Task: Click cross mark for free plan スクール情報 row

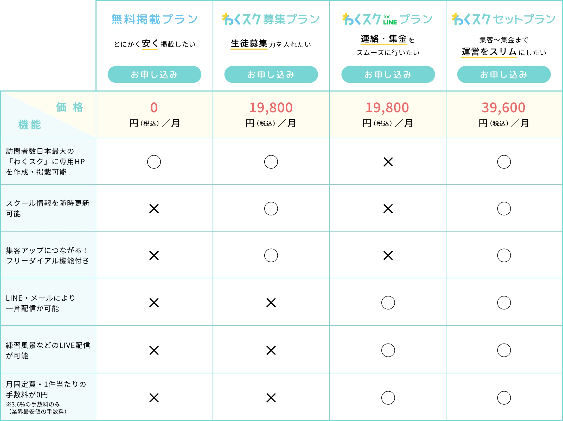Action: 154,209
